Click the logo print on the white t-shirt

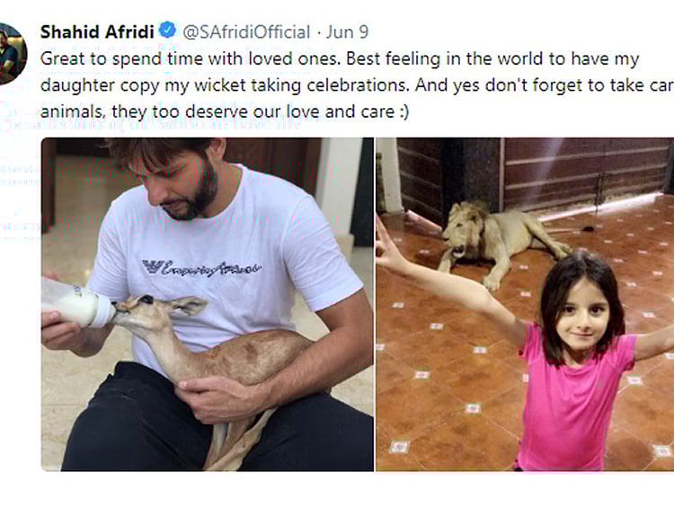click(200, 267)
